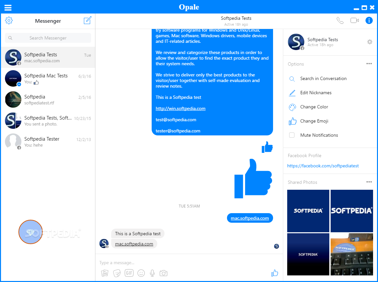Select Change Color option
The width and height of the screenshot is (378, 282).
tap(314, 107)
